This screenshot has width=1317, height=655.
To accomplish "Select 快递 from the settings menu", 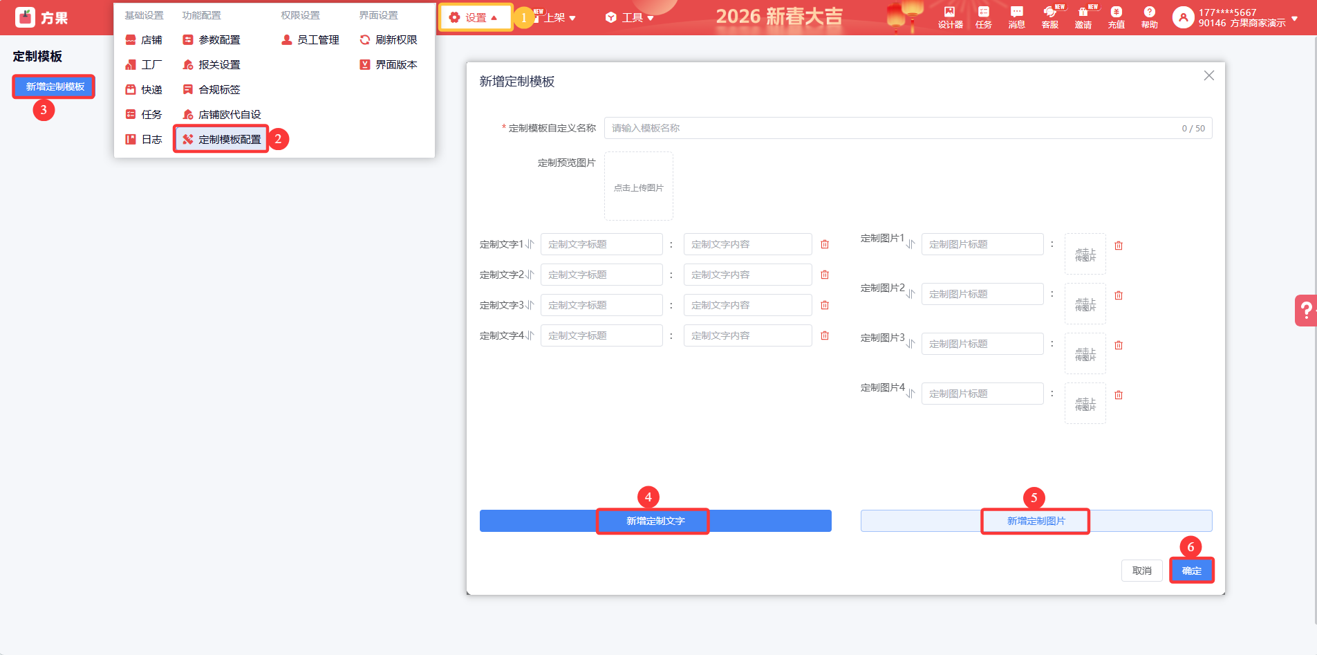I will pos(144,90).
